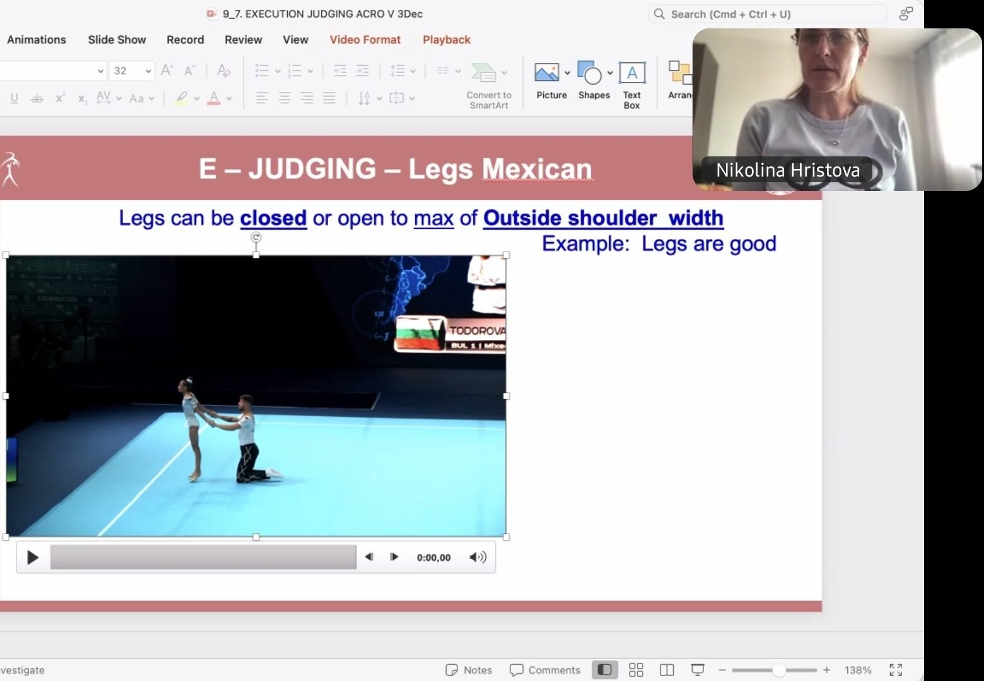Play the embedded gymnastics video
This screenshot has width=984, height=681.
click(x=33, y=557)
